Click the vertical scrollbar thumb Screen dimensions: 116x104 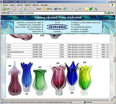coord(114,59)
